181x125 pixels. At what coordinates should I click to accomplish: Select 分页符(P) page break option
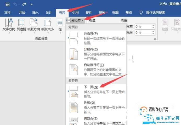point(96,38)
